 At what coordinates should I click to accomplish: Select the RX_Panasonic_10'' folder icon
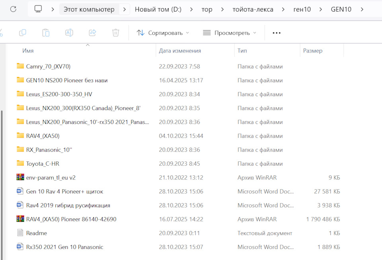(20, 149)
